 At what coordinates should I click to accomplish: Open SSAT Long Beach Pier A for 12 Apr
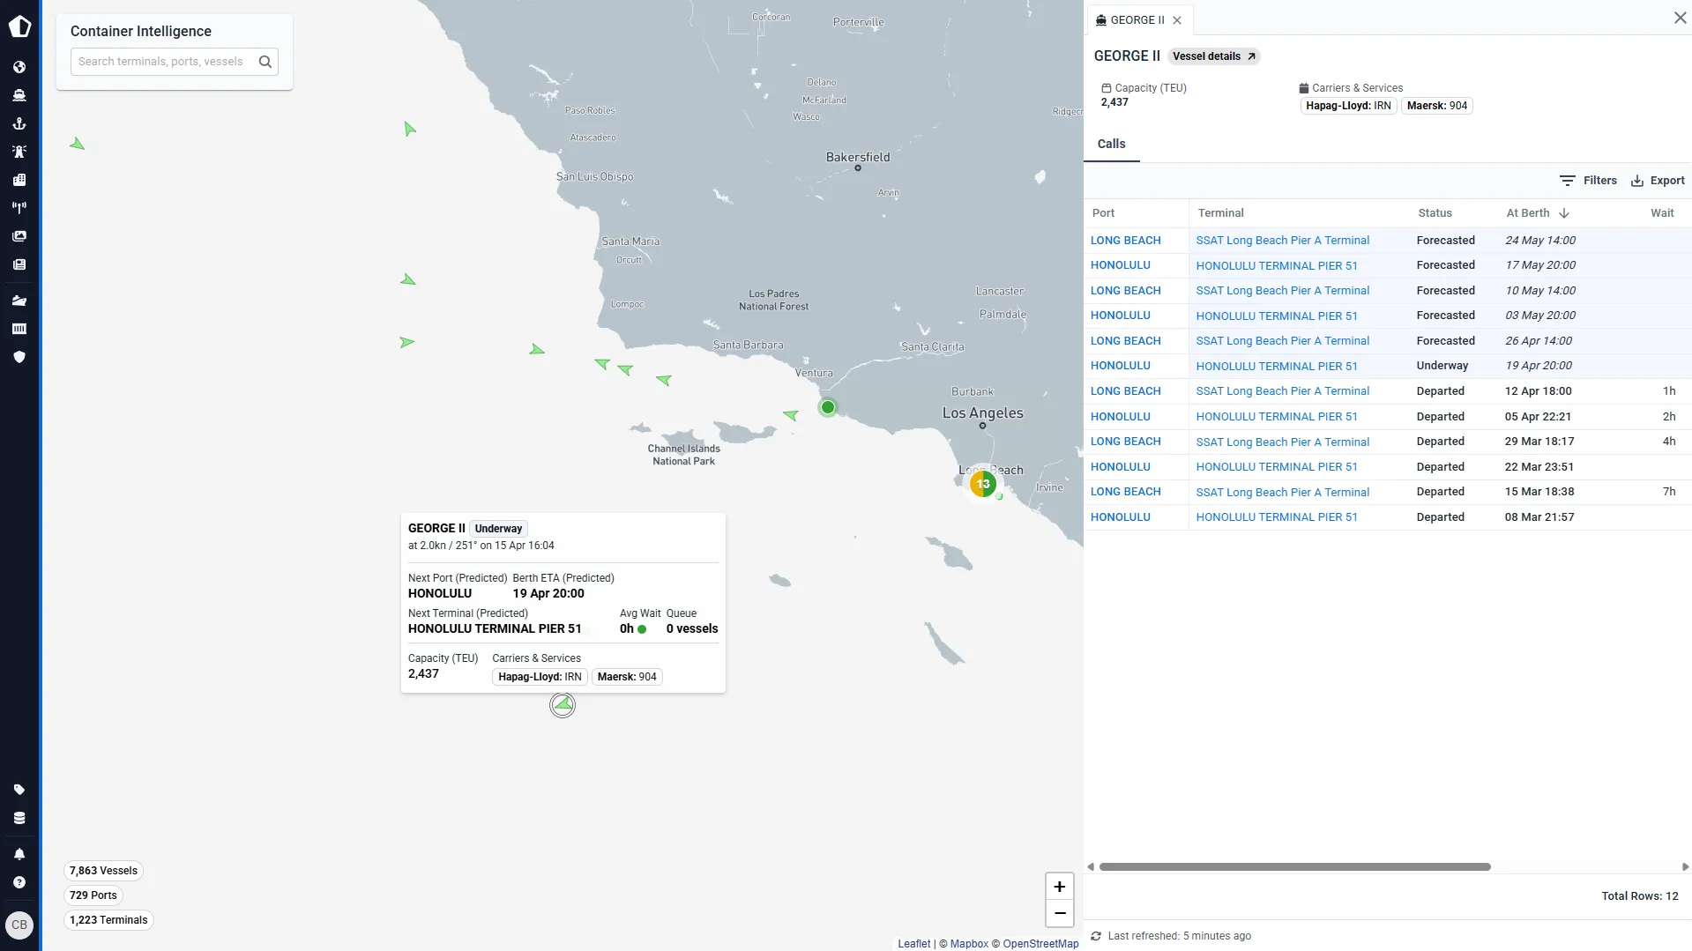[1282, 391]
